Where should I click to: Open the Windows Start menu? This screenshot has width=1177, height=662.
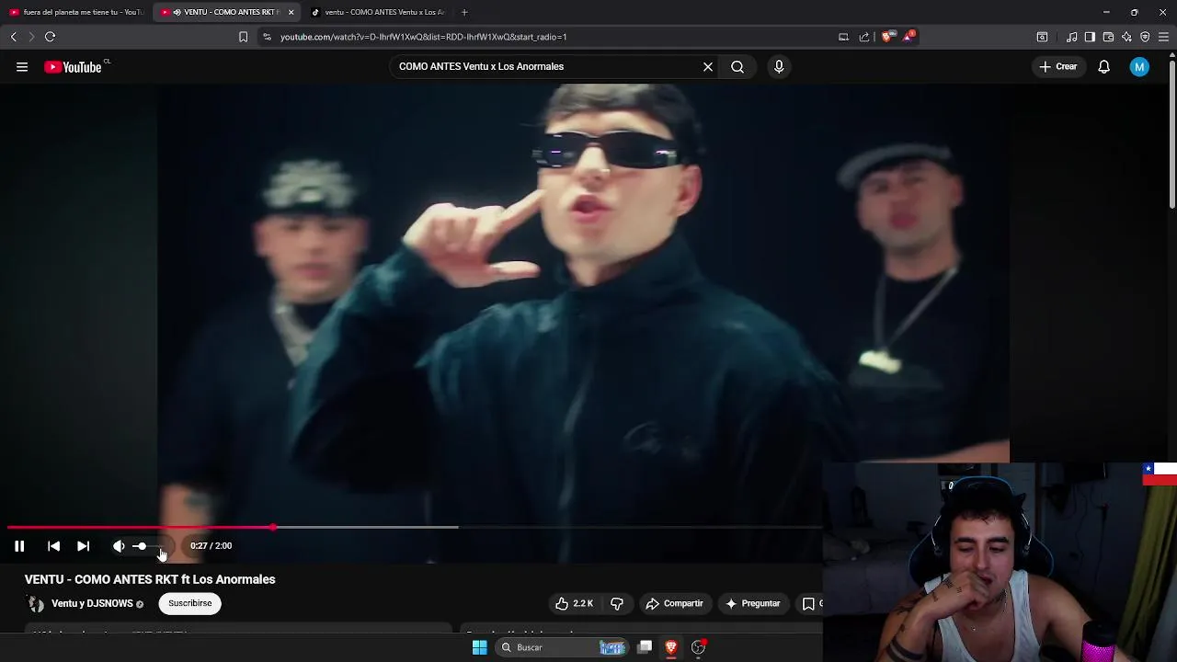coord(479,647)
